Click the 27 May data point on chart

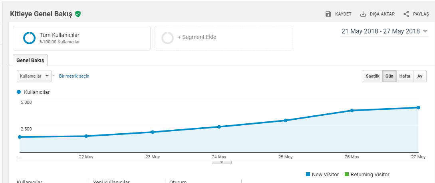(418, 107)
